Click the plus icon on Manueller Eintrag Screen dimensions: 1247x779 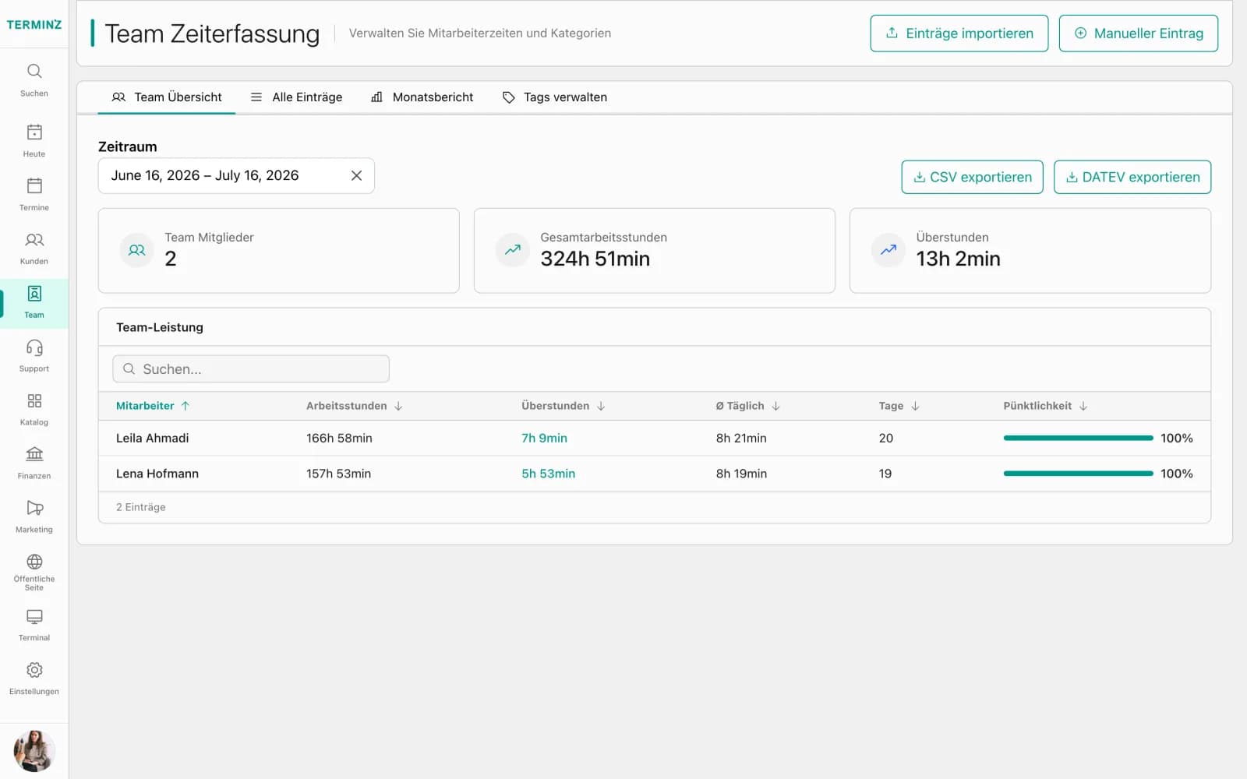1080,33
